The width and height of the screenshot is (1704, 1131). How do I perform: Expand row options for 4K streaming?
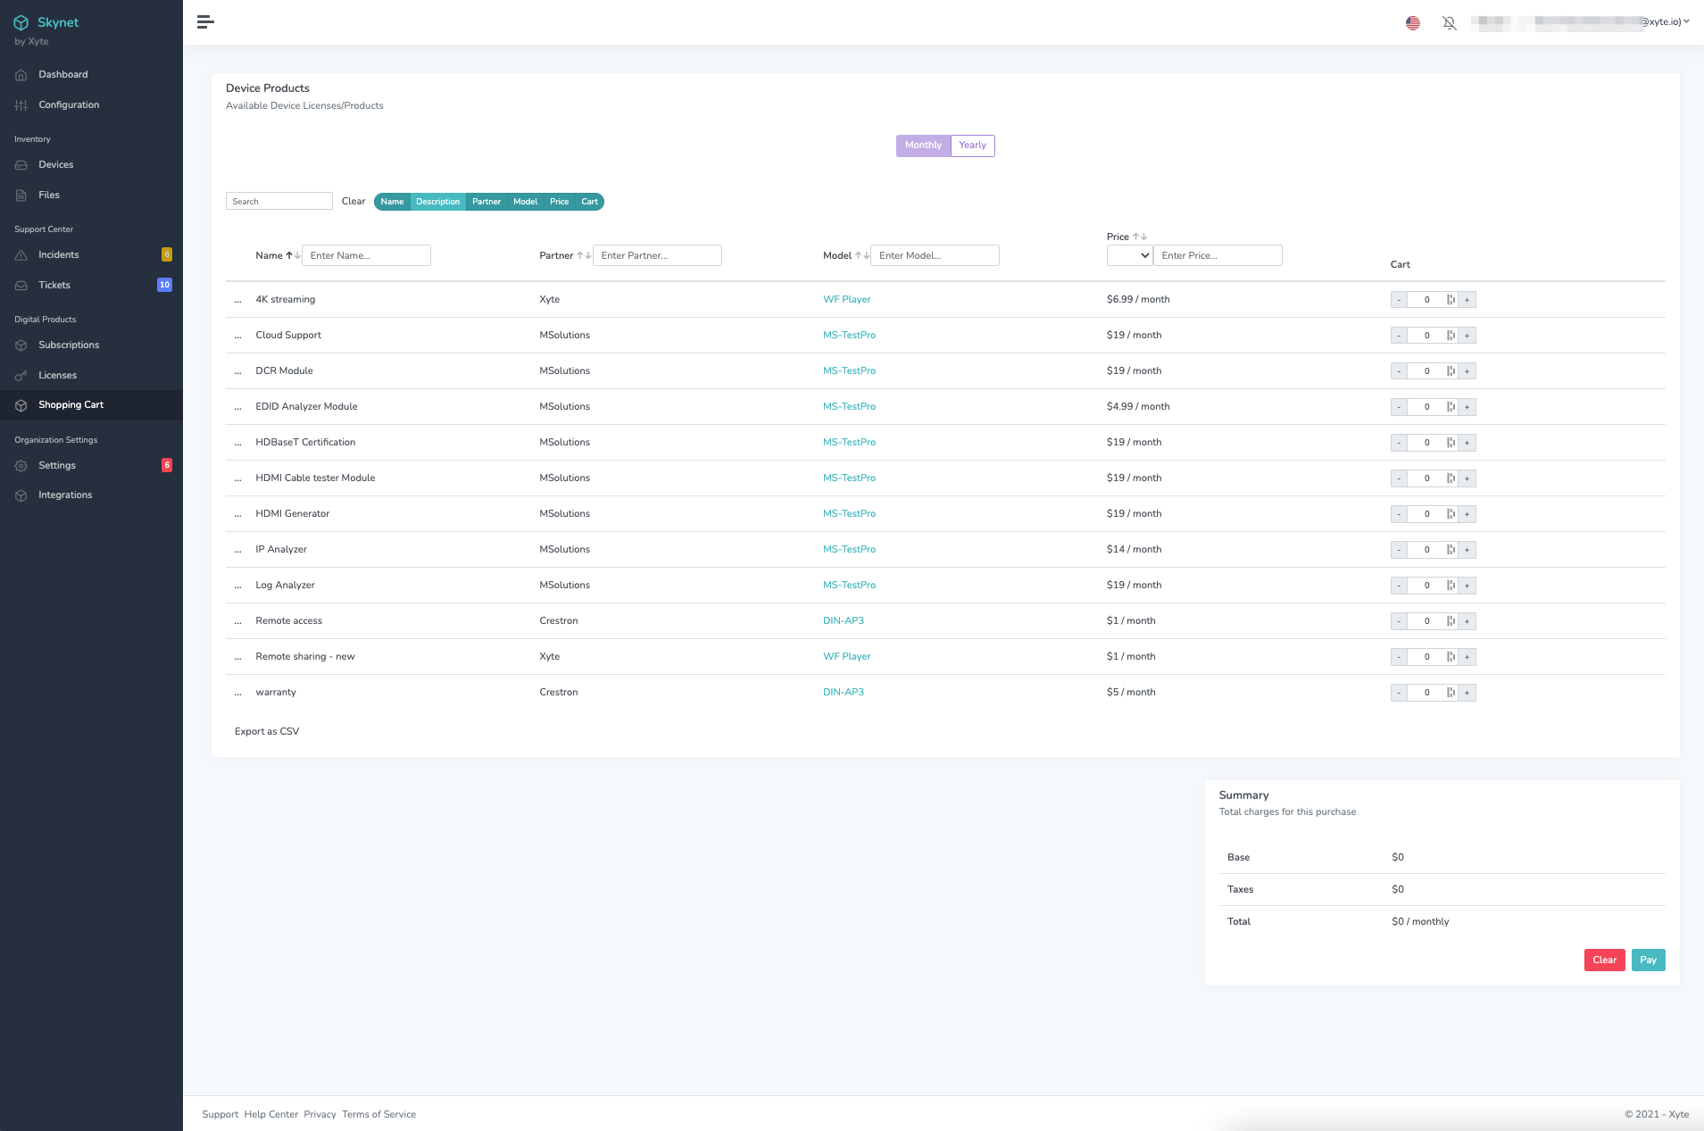pyautogui.click(x=237, y=301)
